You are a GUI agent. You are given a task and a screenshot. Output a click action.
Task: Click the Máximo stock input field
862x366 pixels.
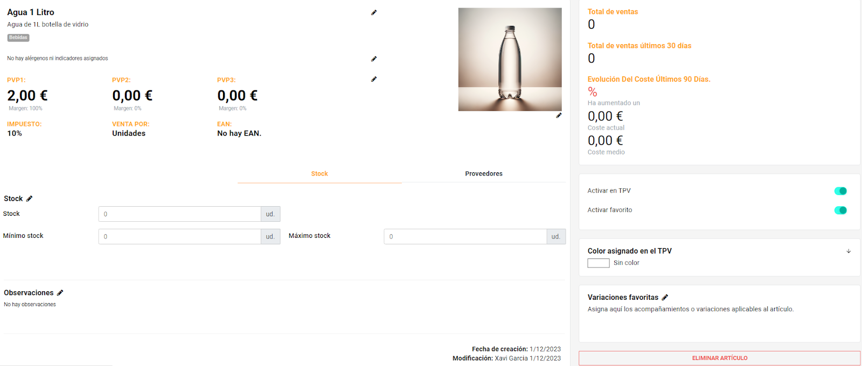point(465,237)
